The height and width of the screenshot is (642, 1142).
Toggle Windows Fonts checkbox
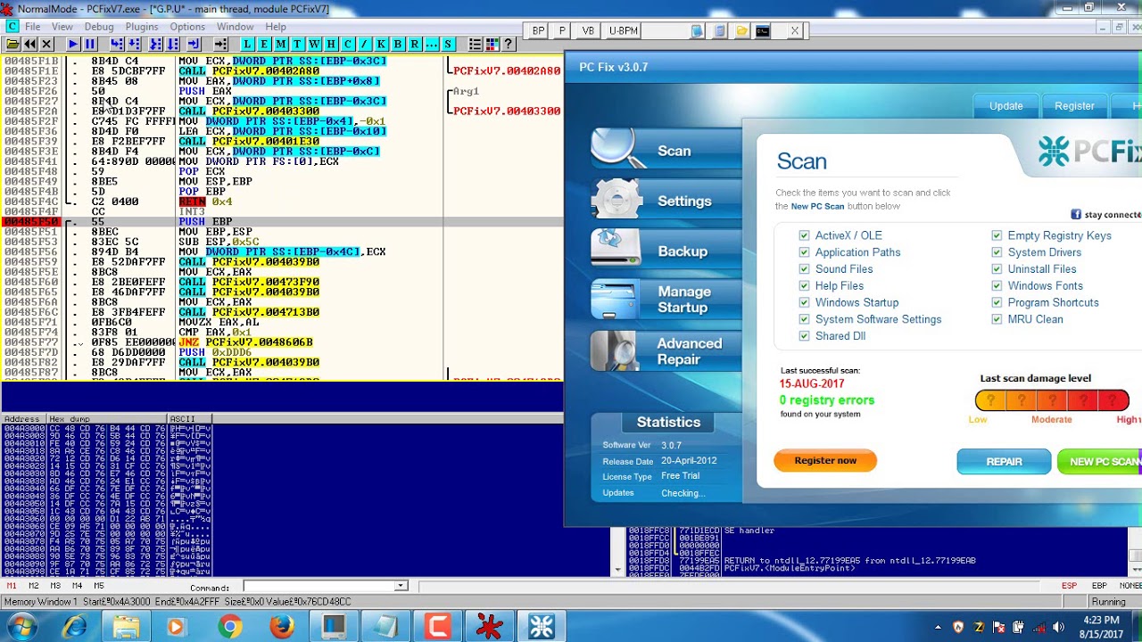pyautogui.click(x=997, y=286)
